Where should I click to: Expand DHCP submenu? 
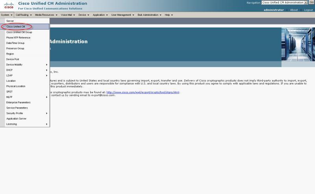pos(25,70)
